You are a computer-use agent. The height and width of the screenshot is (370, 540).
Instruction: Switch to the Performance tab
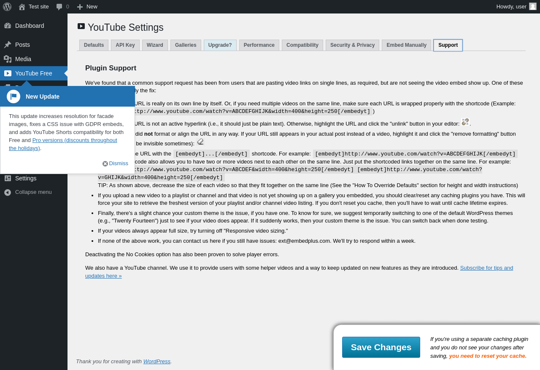259,45
